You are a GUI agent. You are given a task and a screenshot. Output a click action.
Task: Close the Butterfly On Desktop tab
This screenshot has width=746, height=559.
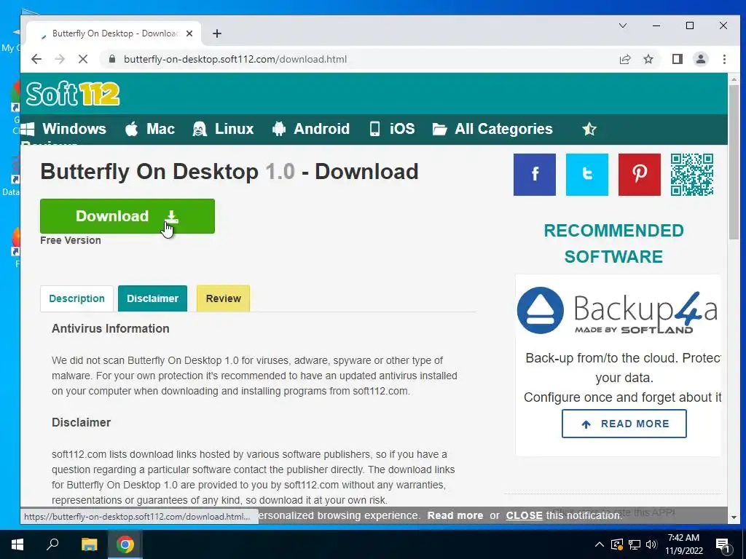click(189, 33)
